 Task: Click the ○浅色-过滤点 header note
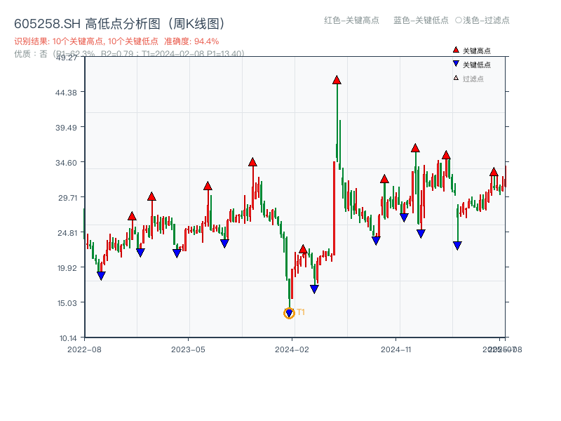pos(482,20)
